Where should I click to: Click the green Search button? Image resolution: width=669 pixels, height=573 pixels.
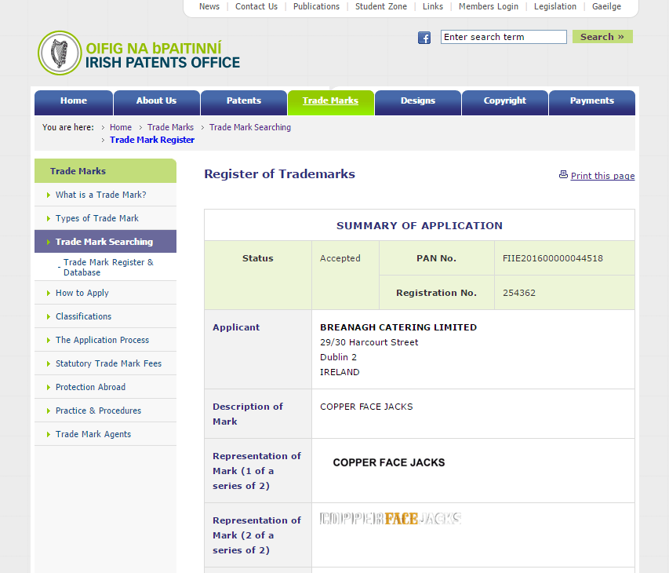click(x=602, y=37)
